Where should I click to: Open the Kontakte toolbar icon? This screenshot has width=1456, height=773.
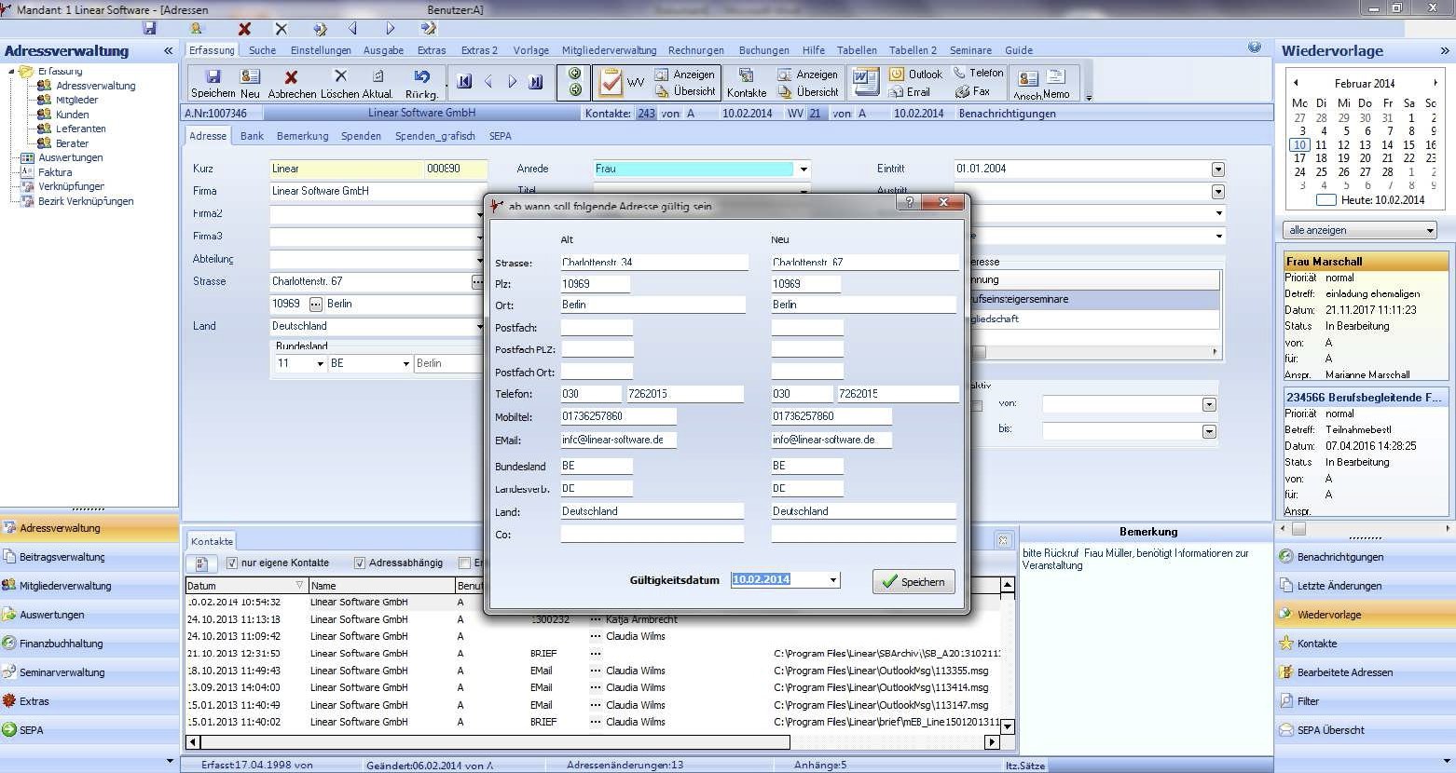point(746,75)
